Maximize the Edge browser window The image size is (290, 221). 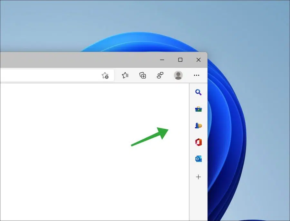pyautogui.click(x=180, y=60)
